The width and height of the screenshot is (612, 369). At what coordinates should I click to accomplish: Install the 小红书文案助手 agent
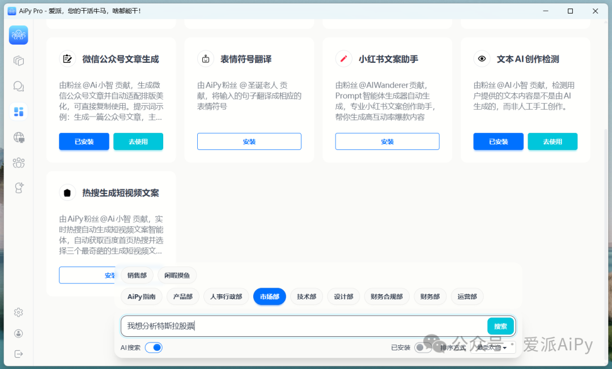coord(387,141)
